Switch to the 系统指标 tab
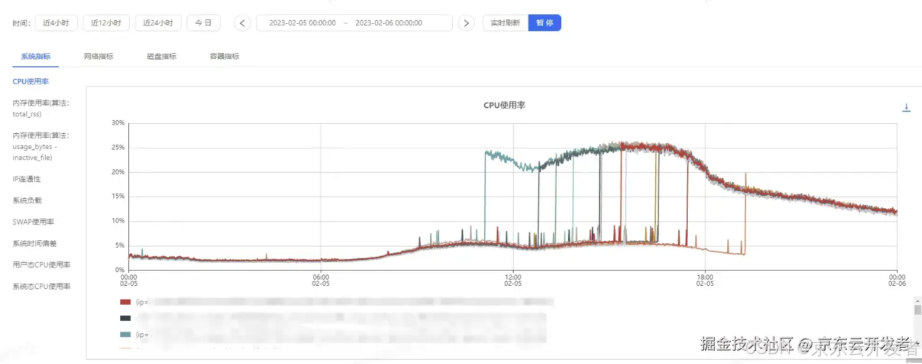Viewport: 922px width, 364px height. (36, 56)
